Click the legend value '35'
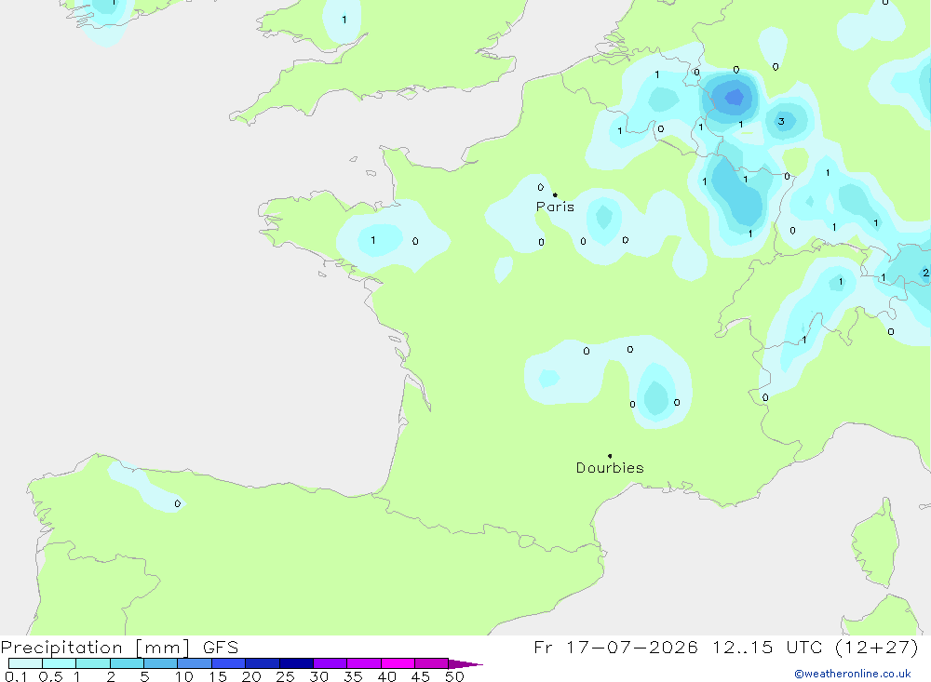This screenshot has width=931, height=682. tap(353, 676)
